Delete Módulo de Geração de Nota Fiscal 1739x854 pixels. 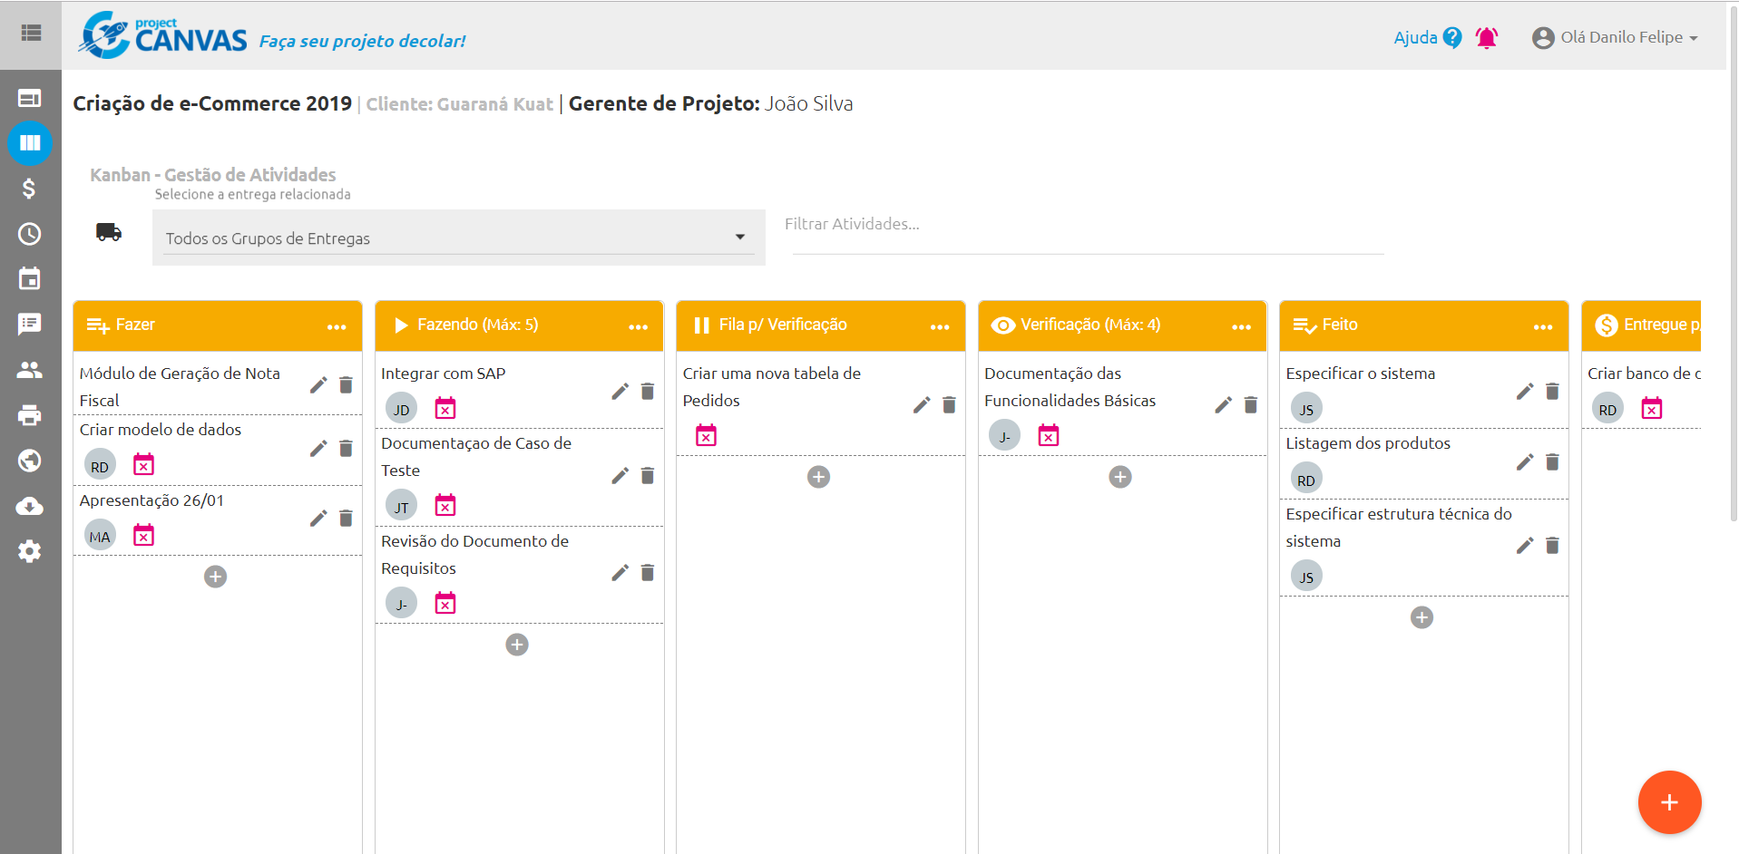[x=346, y=385]
